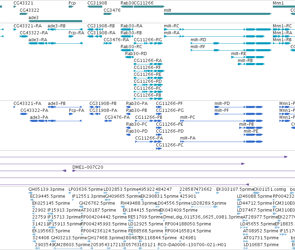Select transcript CG11266-RD
The image size is (295, 250).
point(148,85)
